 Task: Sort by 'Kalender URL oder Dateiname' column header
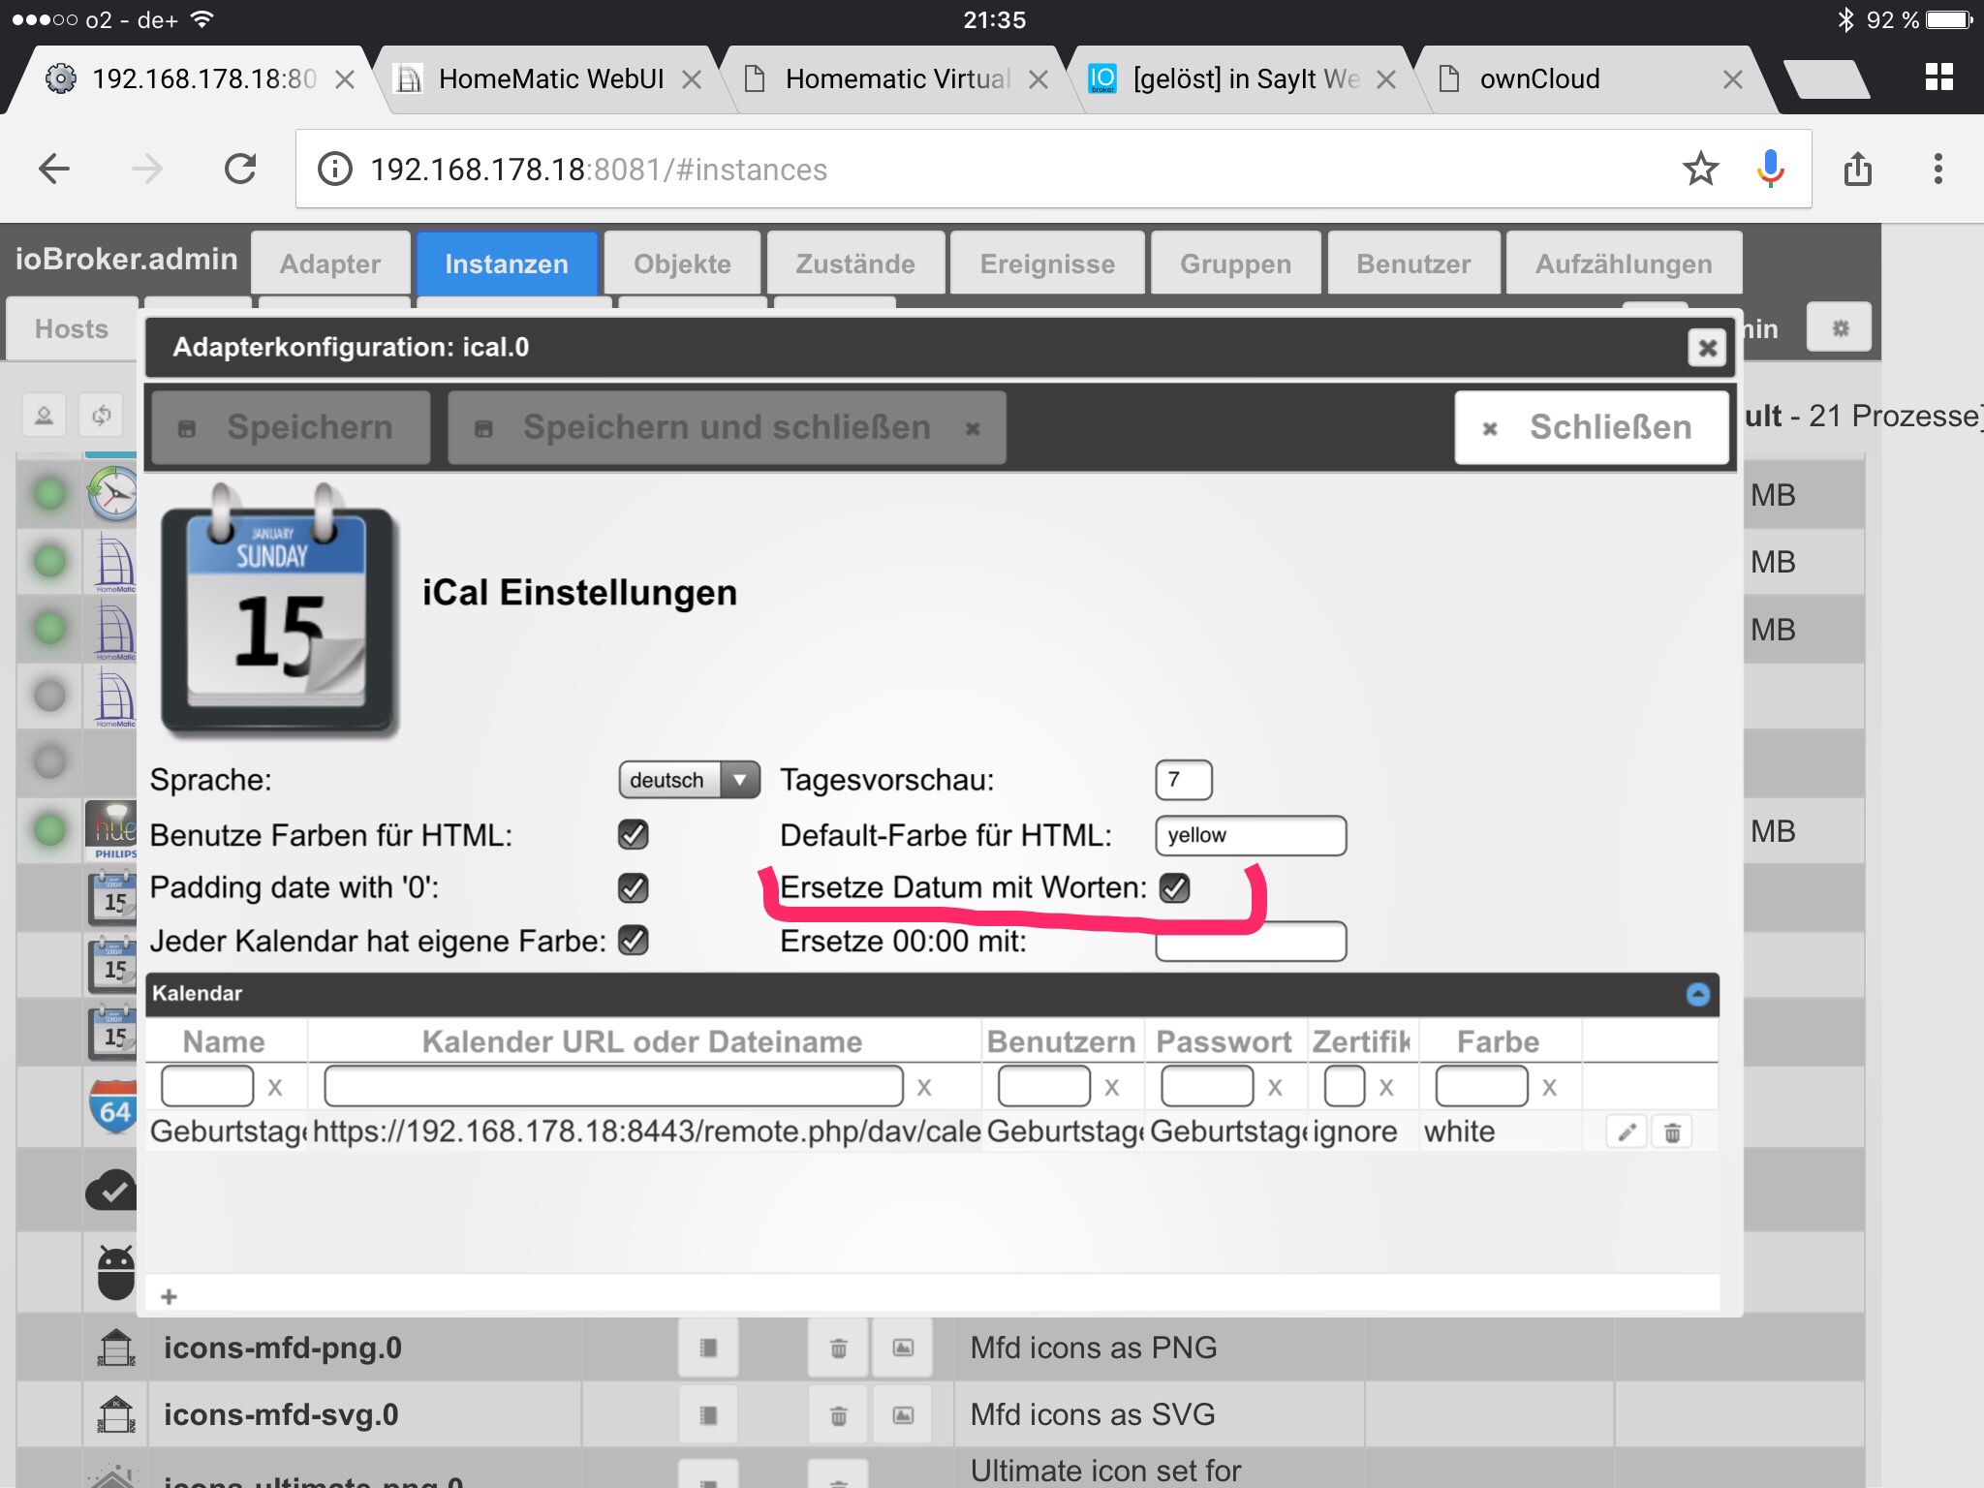pyautogui.click(x=642, y=1041)
